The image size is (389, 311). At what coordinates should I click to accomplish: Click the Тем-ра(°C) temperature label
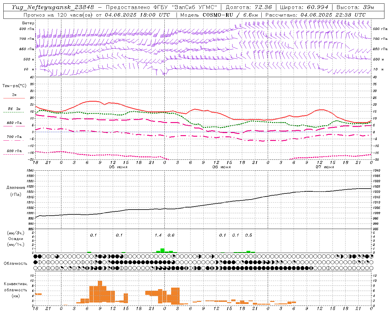point(14,86)
